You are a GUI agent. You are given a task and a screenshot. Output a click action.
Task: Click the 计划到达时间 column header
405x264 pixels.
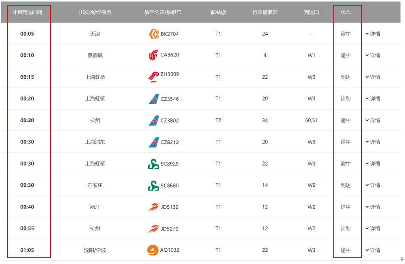(27, 12)
